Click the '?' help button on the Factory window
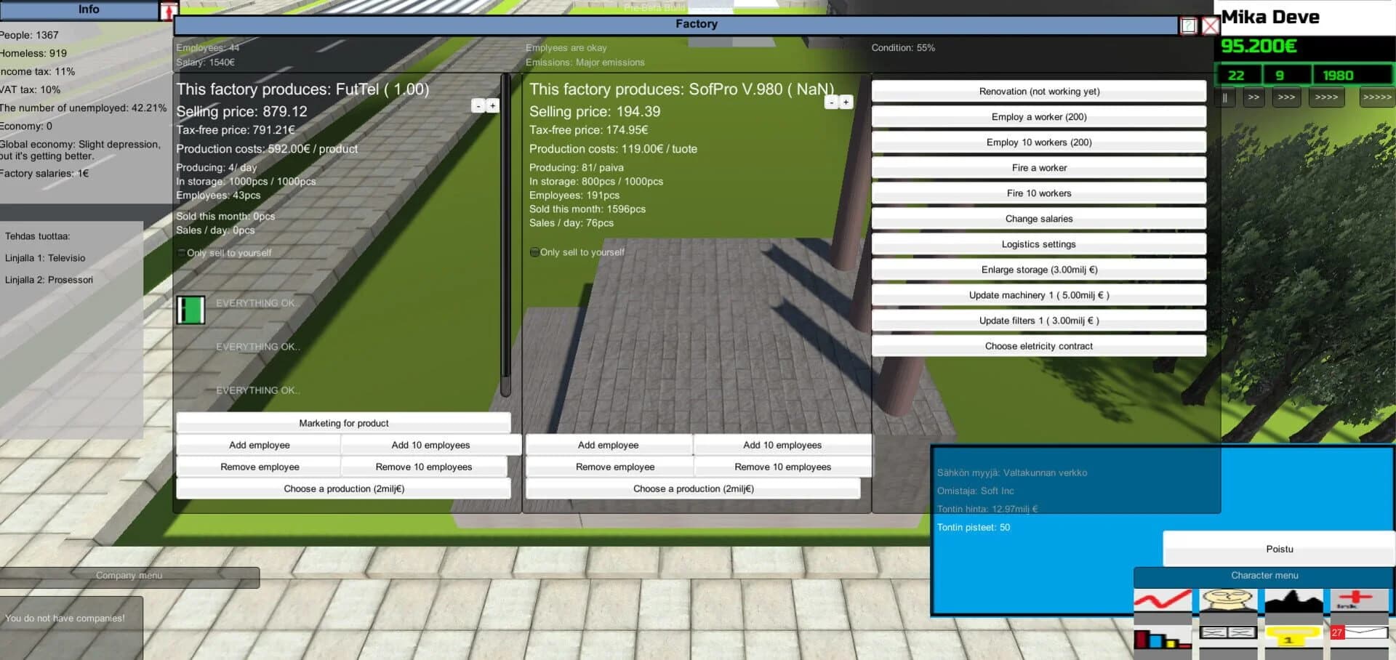 [1188, 25]
